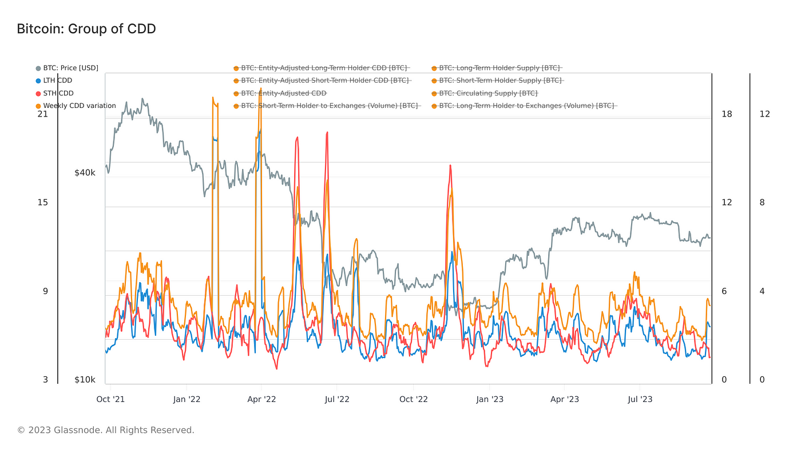
Task: Select the Jul '23 date label
Action: click(639, 399)
